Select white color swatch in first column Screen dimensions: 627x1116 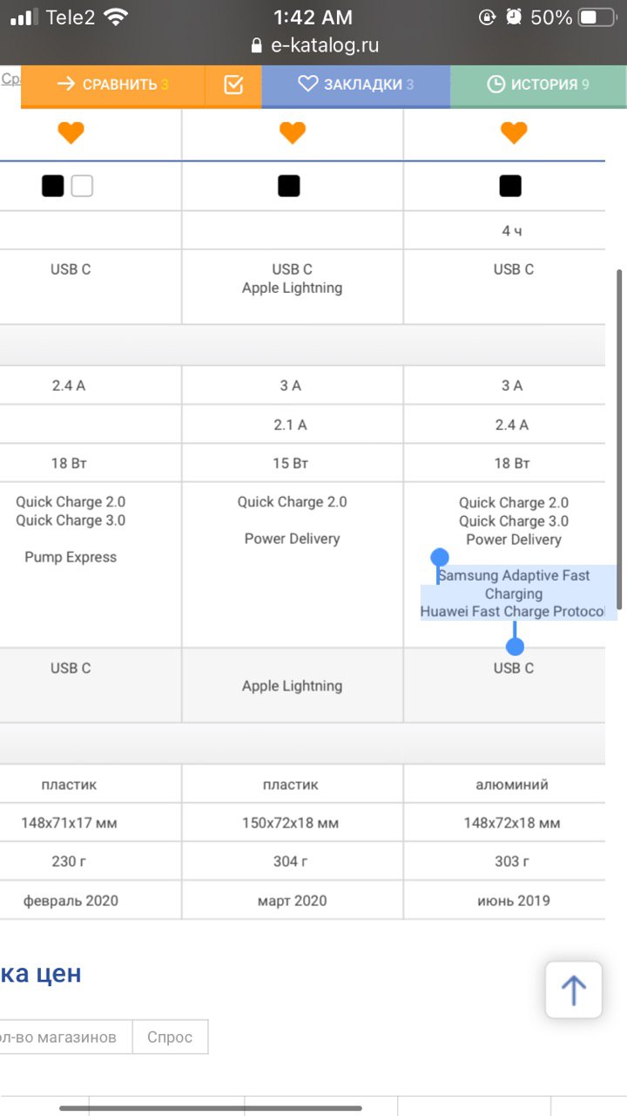click(82, 186)
